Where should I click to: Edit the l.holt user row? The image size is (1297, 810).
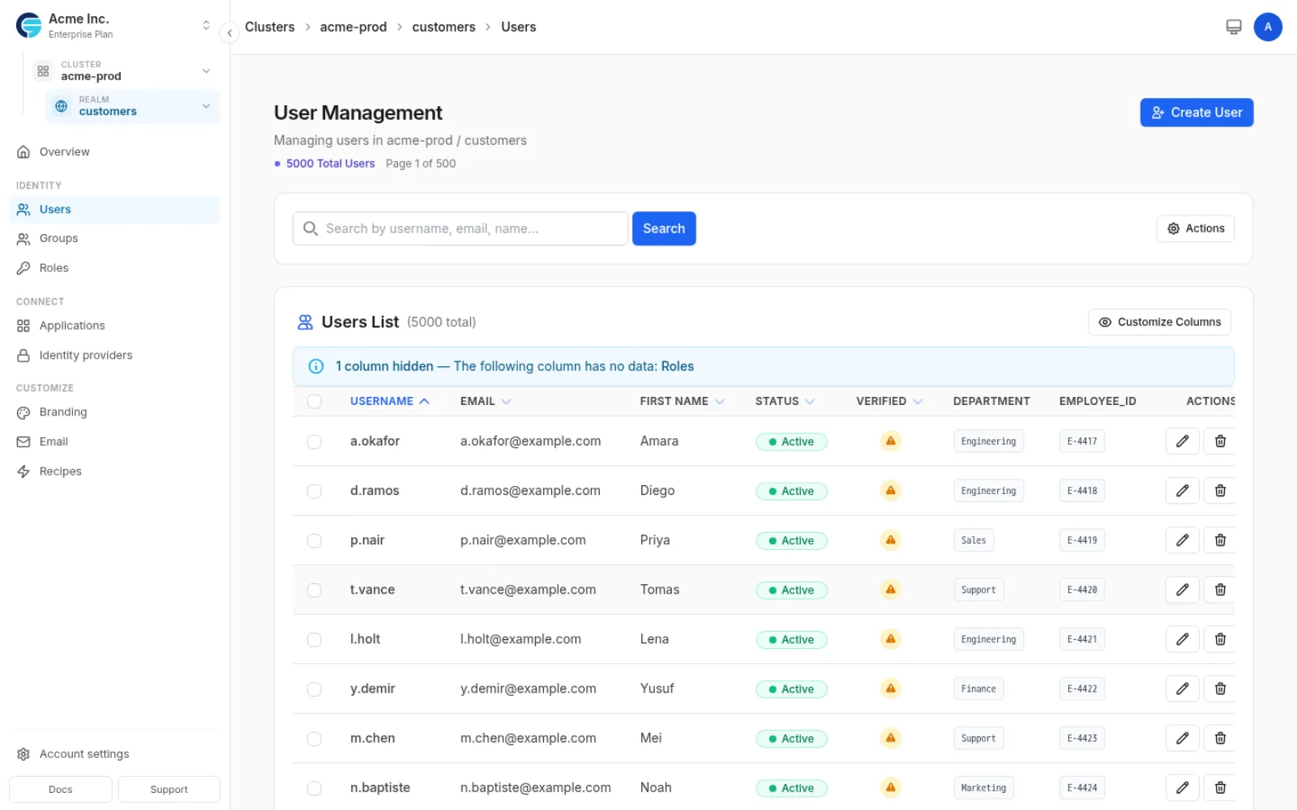(x=1182, y=639)
